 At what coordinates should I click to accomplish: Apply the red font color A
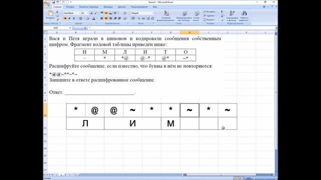(x=94, y=18)
